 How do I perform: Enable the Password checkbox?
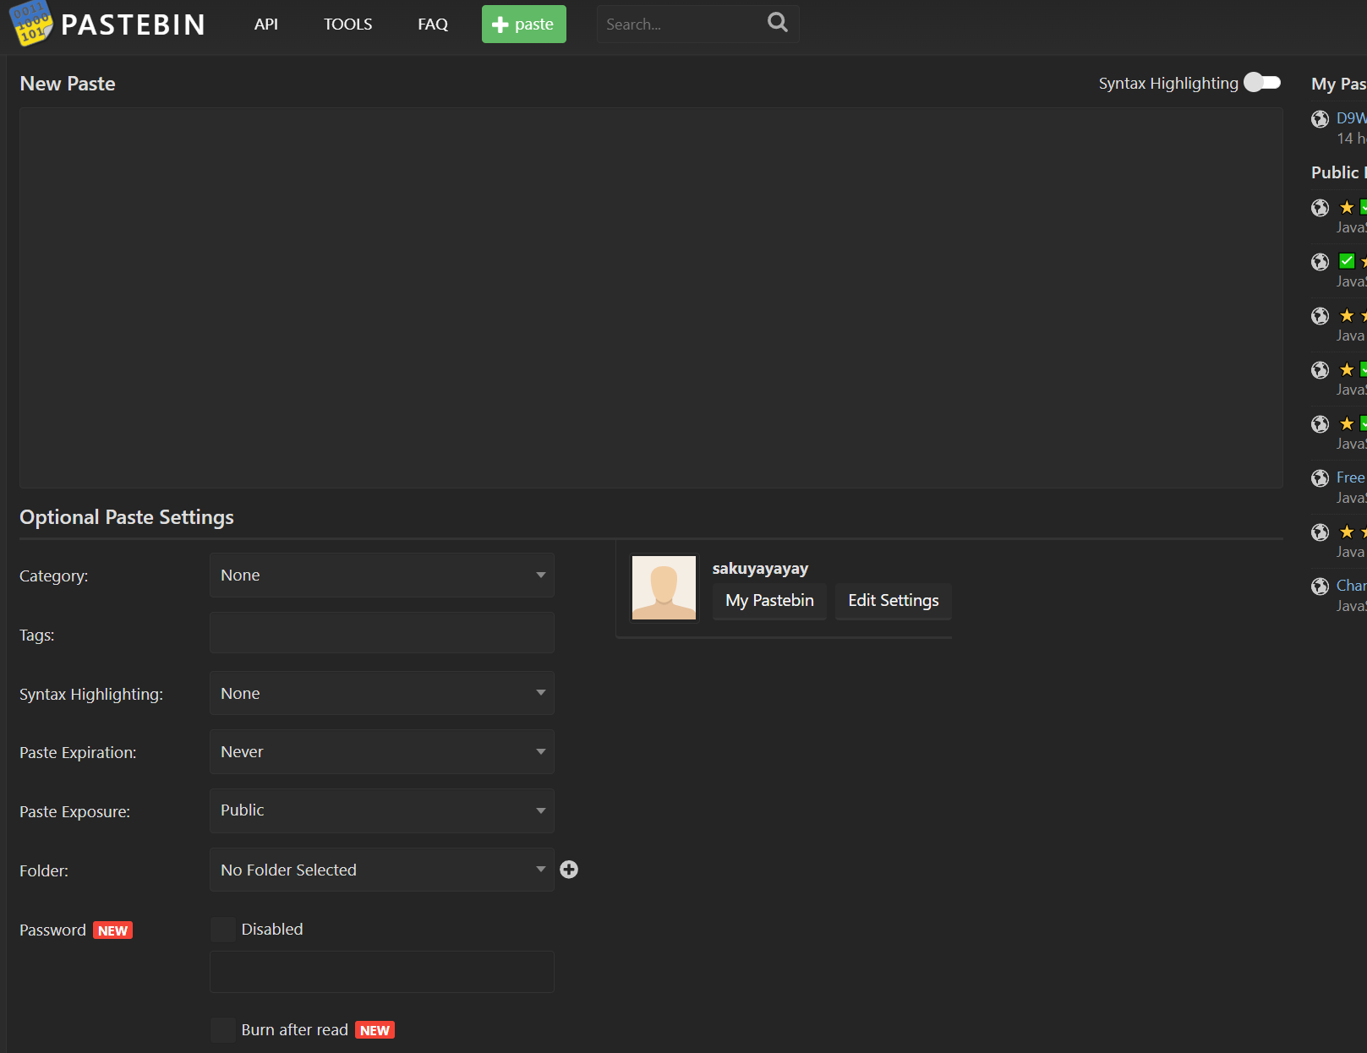pyautogui.click(x=223, y=930)
